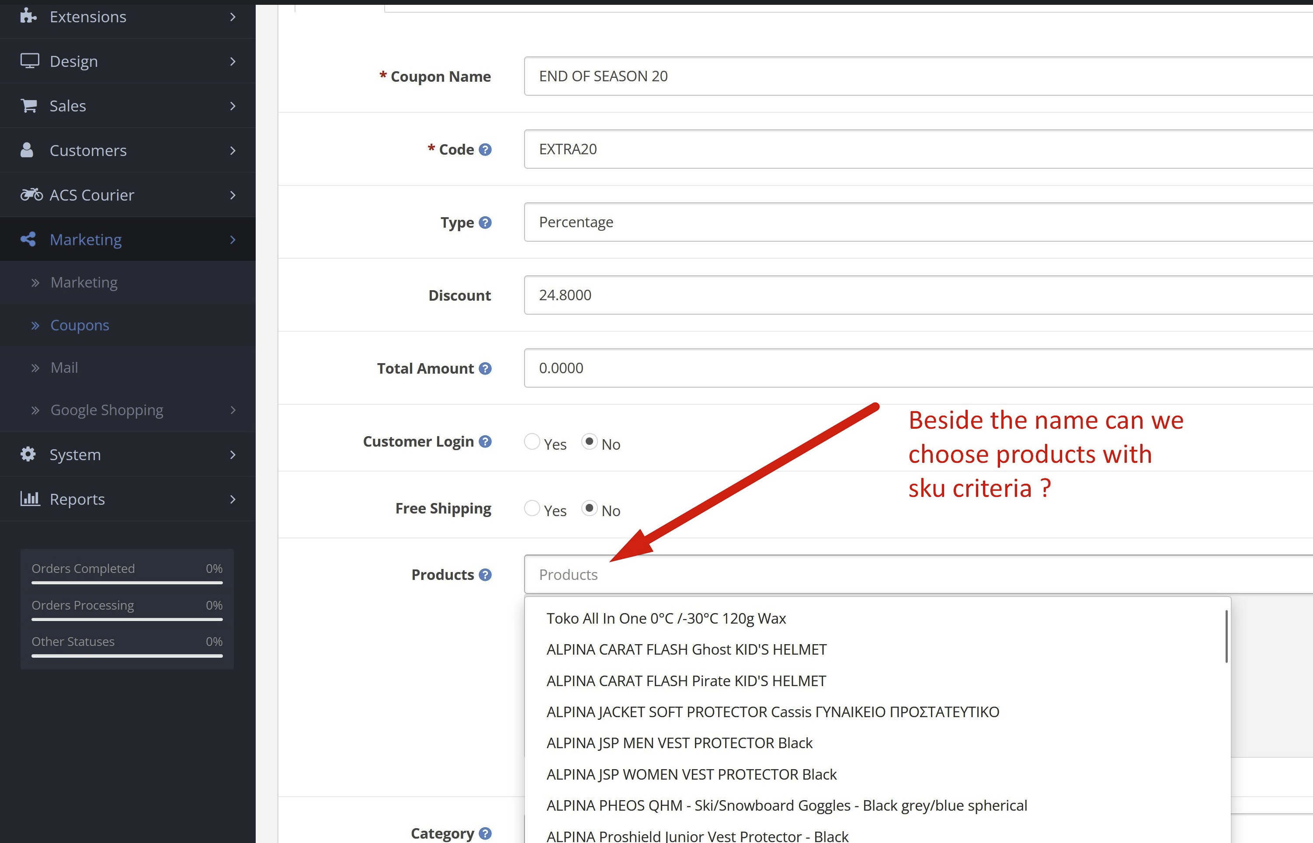This screenshot has height=843, width=1313.
Task: Open Google Shopping submenu
Action: (128, 410)
